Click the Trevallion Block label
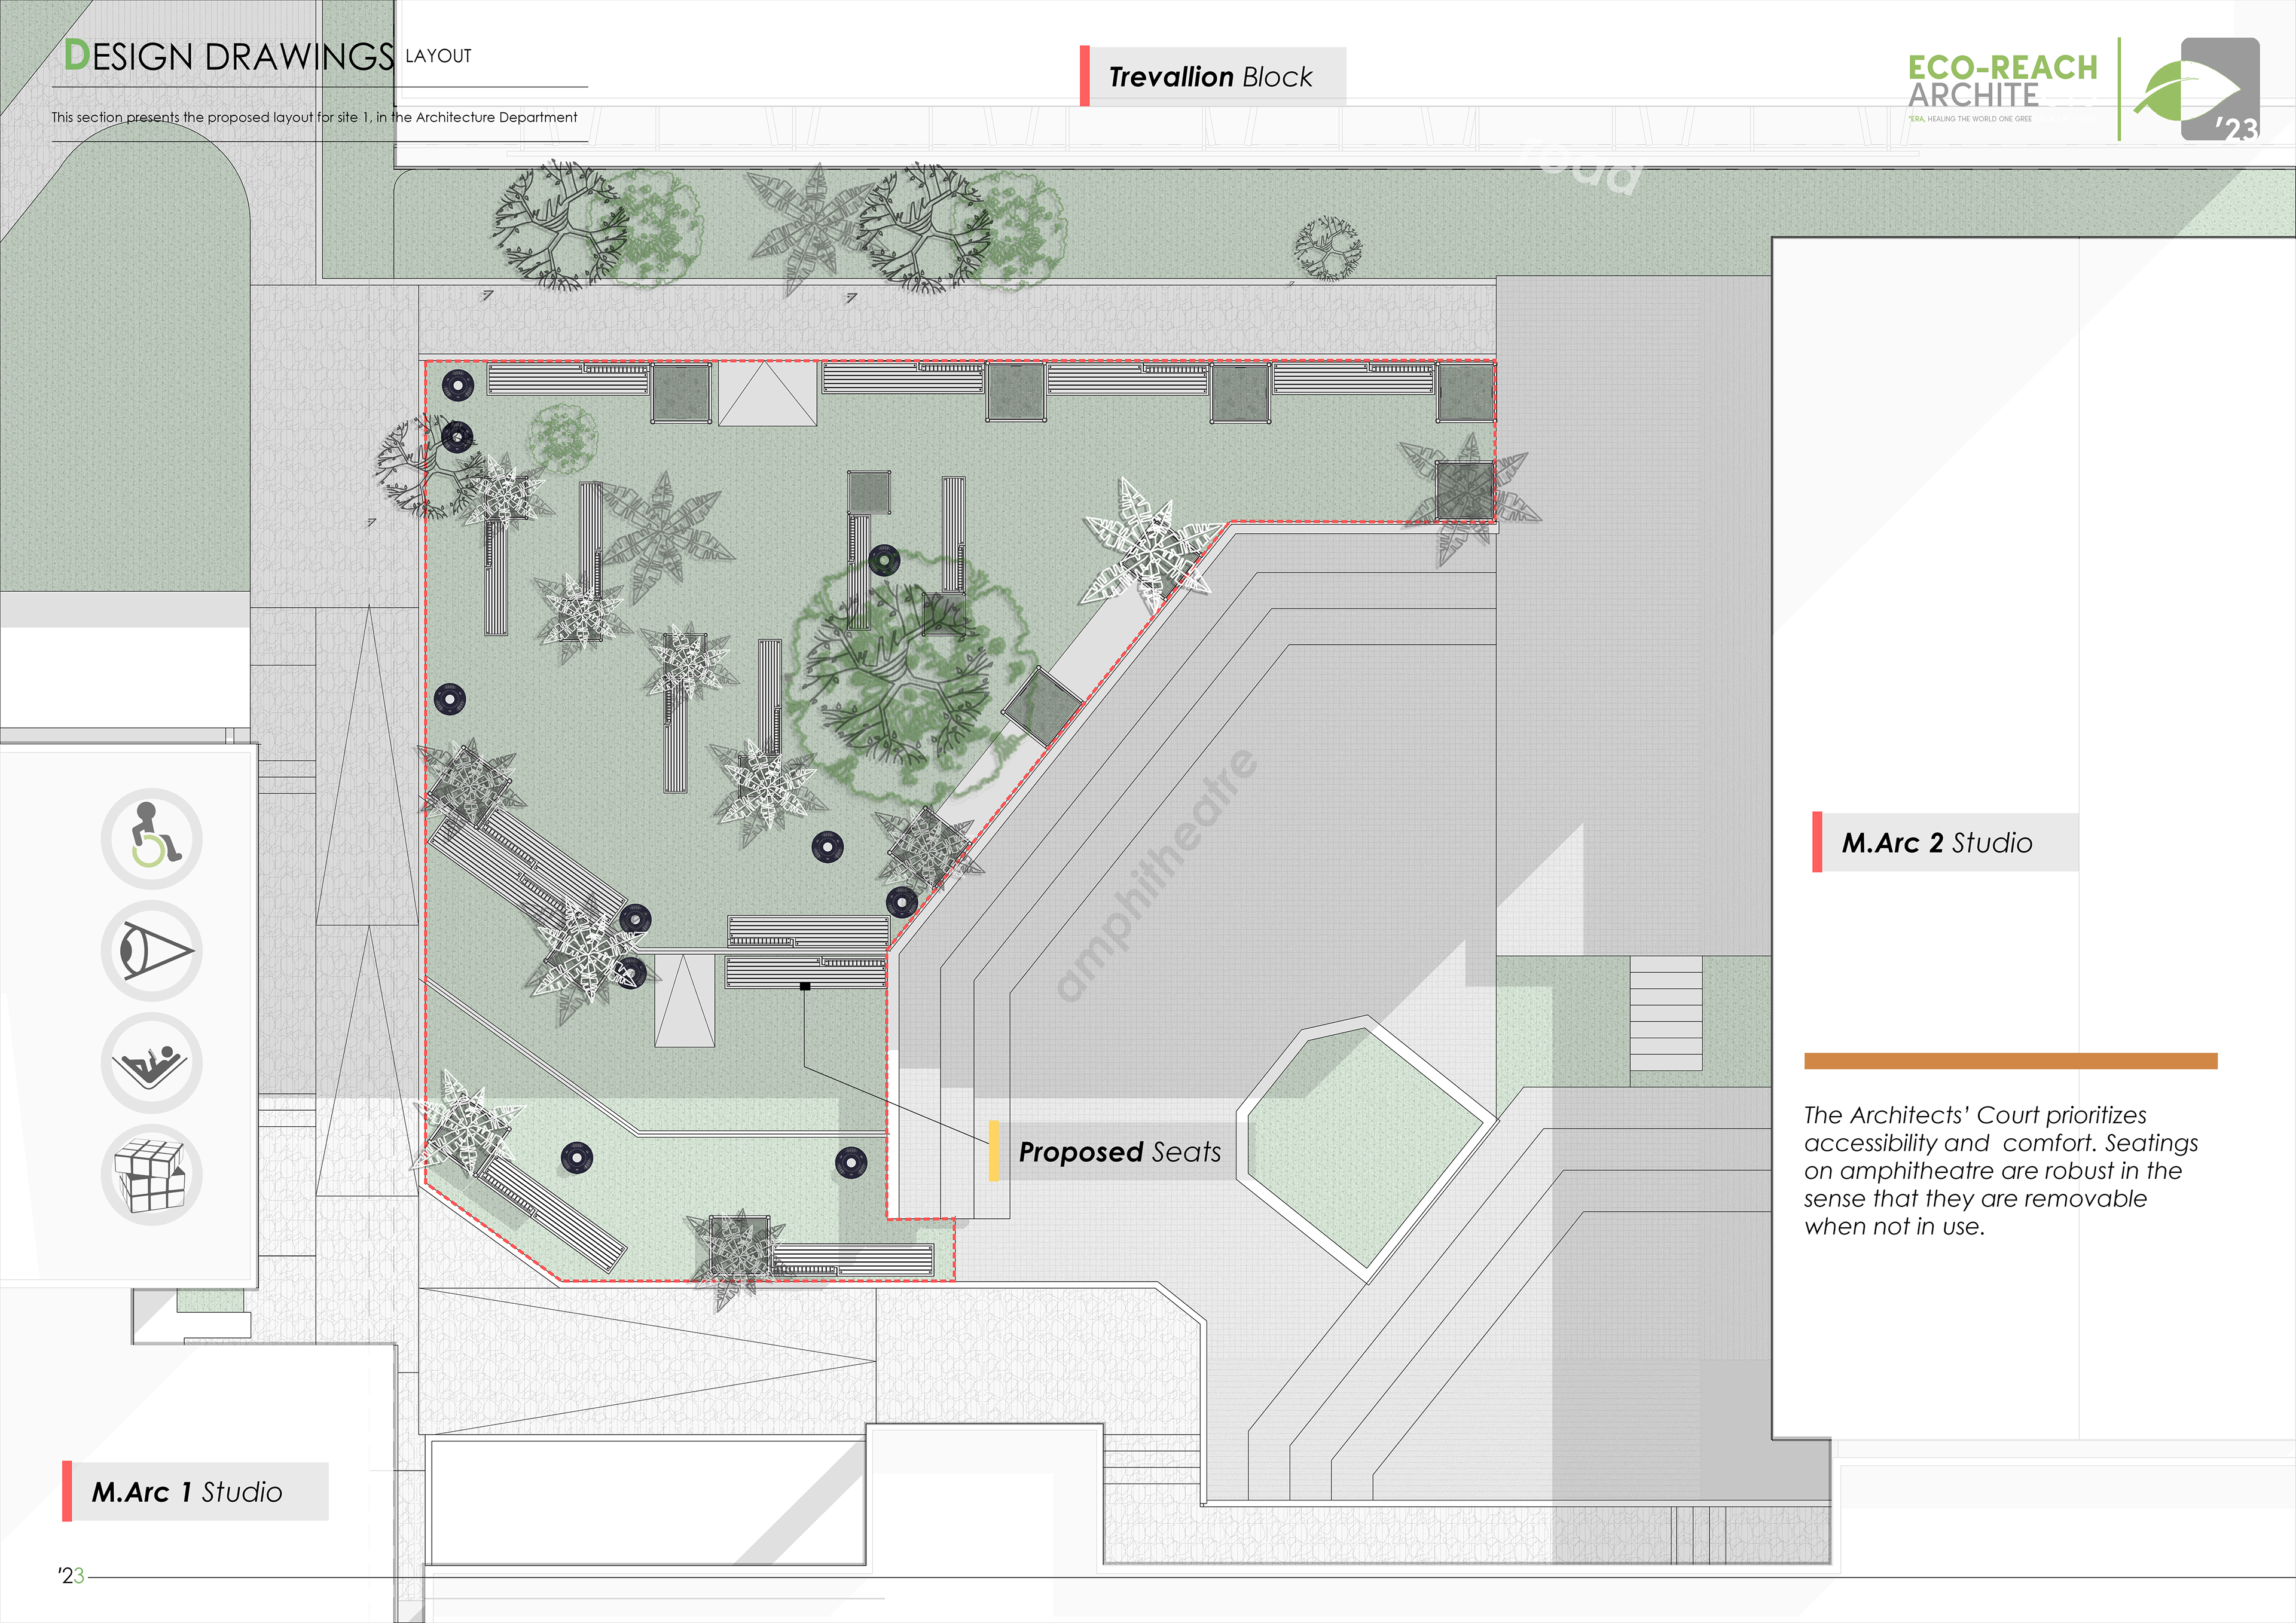This screenshot has height=1623, width=2296. (x=1211, y=77)
